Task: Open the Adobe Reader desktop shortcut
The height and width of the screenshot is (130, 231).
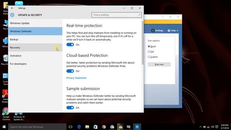Action: (5, 96)
